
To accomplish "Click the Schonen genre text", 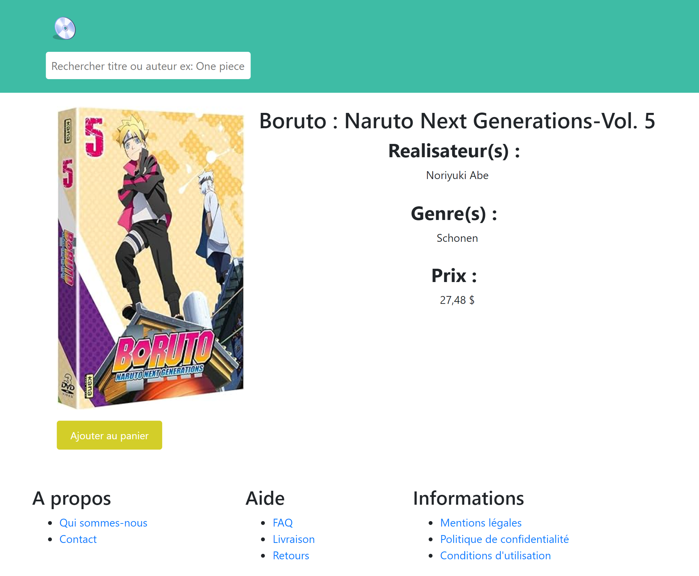I will click(457, 238).
